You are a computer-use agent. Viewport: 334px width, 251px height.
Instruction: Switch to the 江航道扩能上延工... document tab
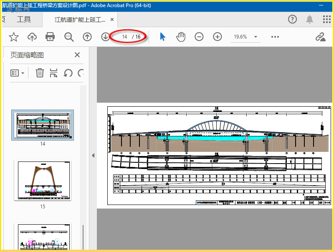pos(80,20)
